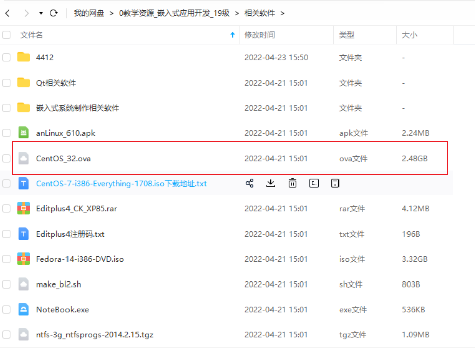Click the download icon in the hover toolbar

(270, 183)
